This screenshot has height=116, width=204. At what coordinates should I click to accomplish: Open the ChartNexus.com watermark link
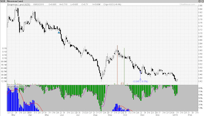pos(187,4)
